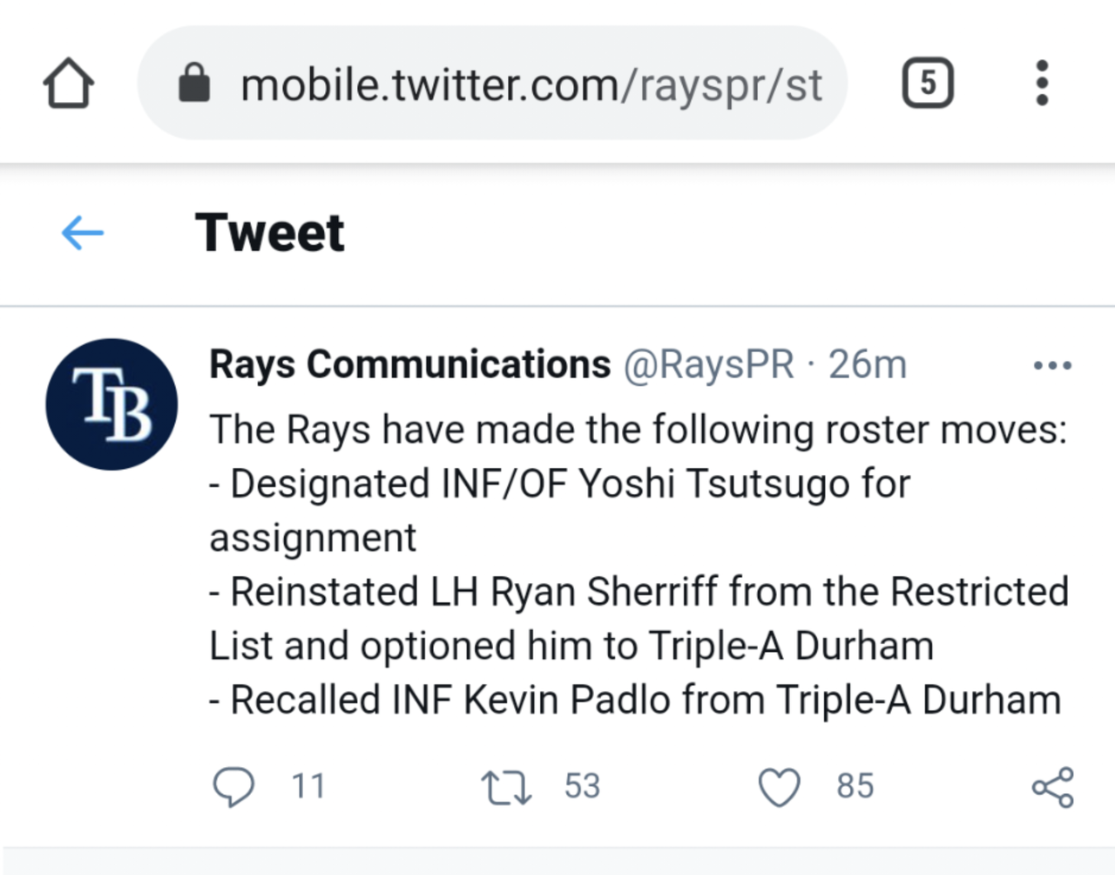This screenshot has width=1115, height=875.
Task: Reply using the speech bubble icon
Action: pyautogui.click(x=233, y=786)
